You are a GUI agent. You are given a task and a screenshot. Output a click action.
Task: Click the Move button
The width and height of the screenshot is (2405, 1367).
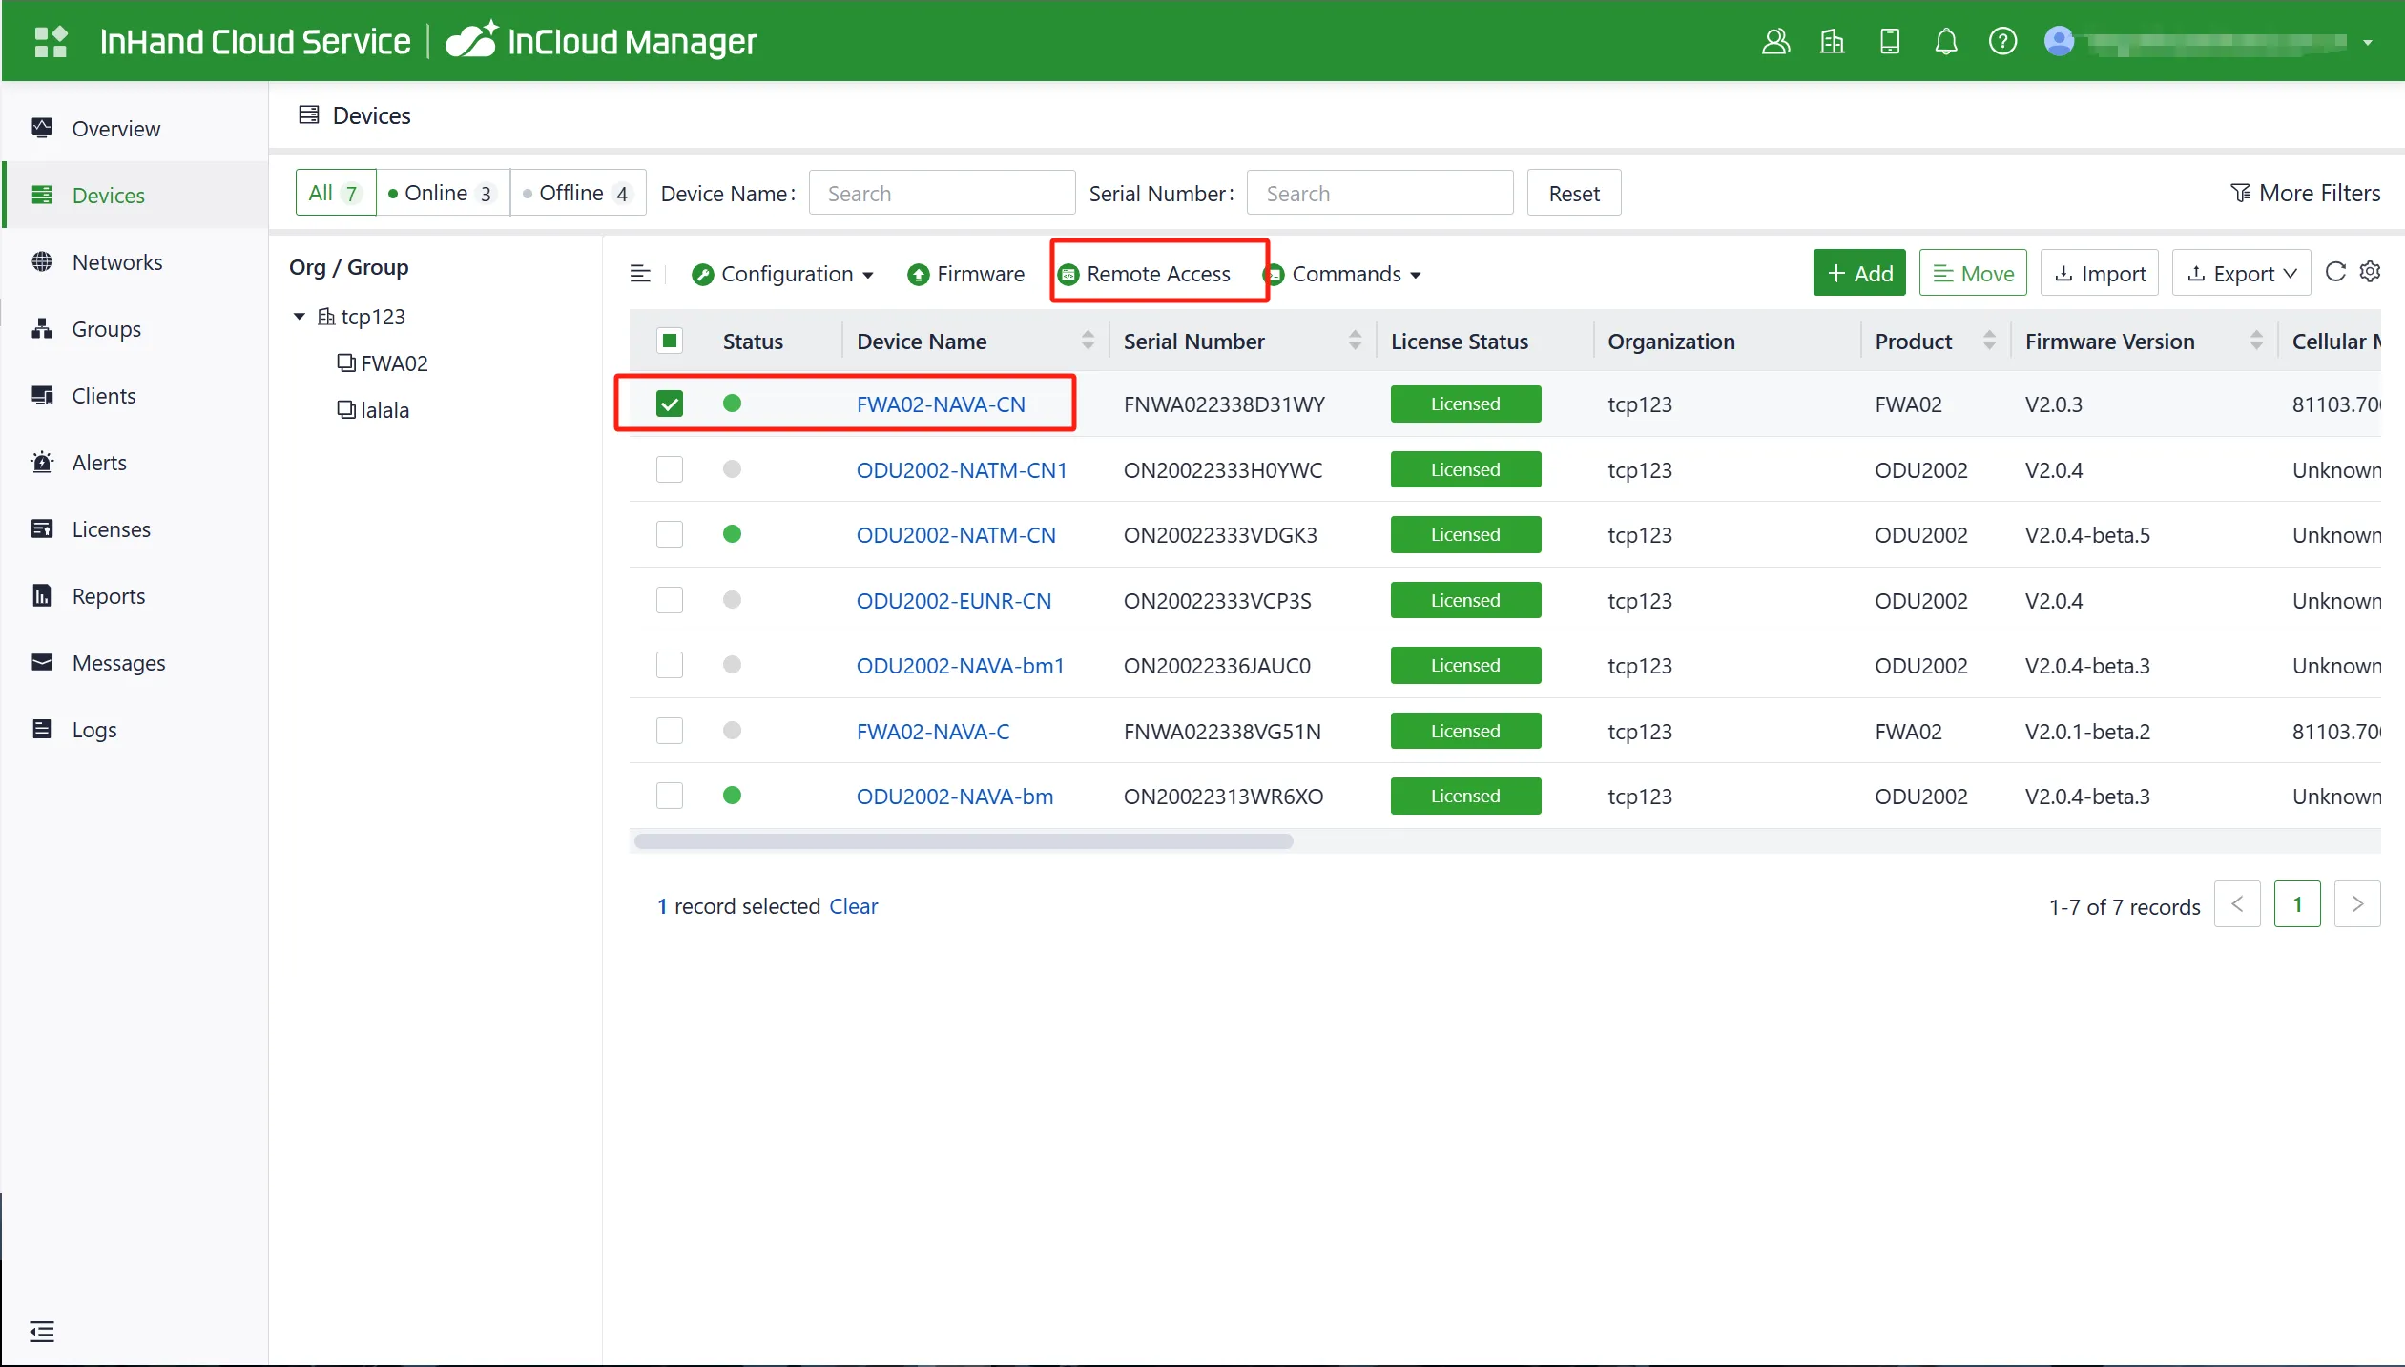point(1973,273)
